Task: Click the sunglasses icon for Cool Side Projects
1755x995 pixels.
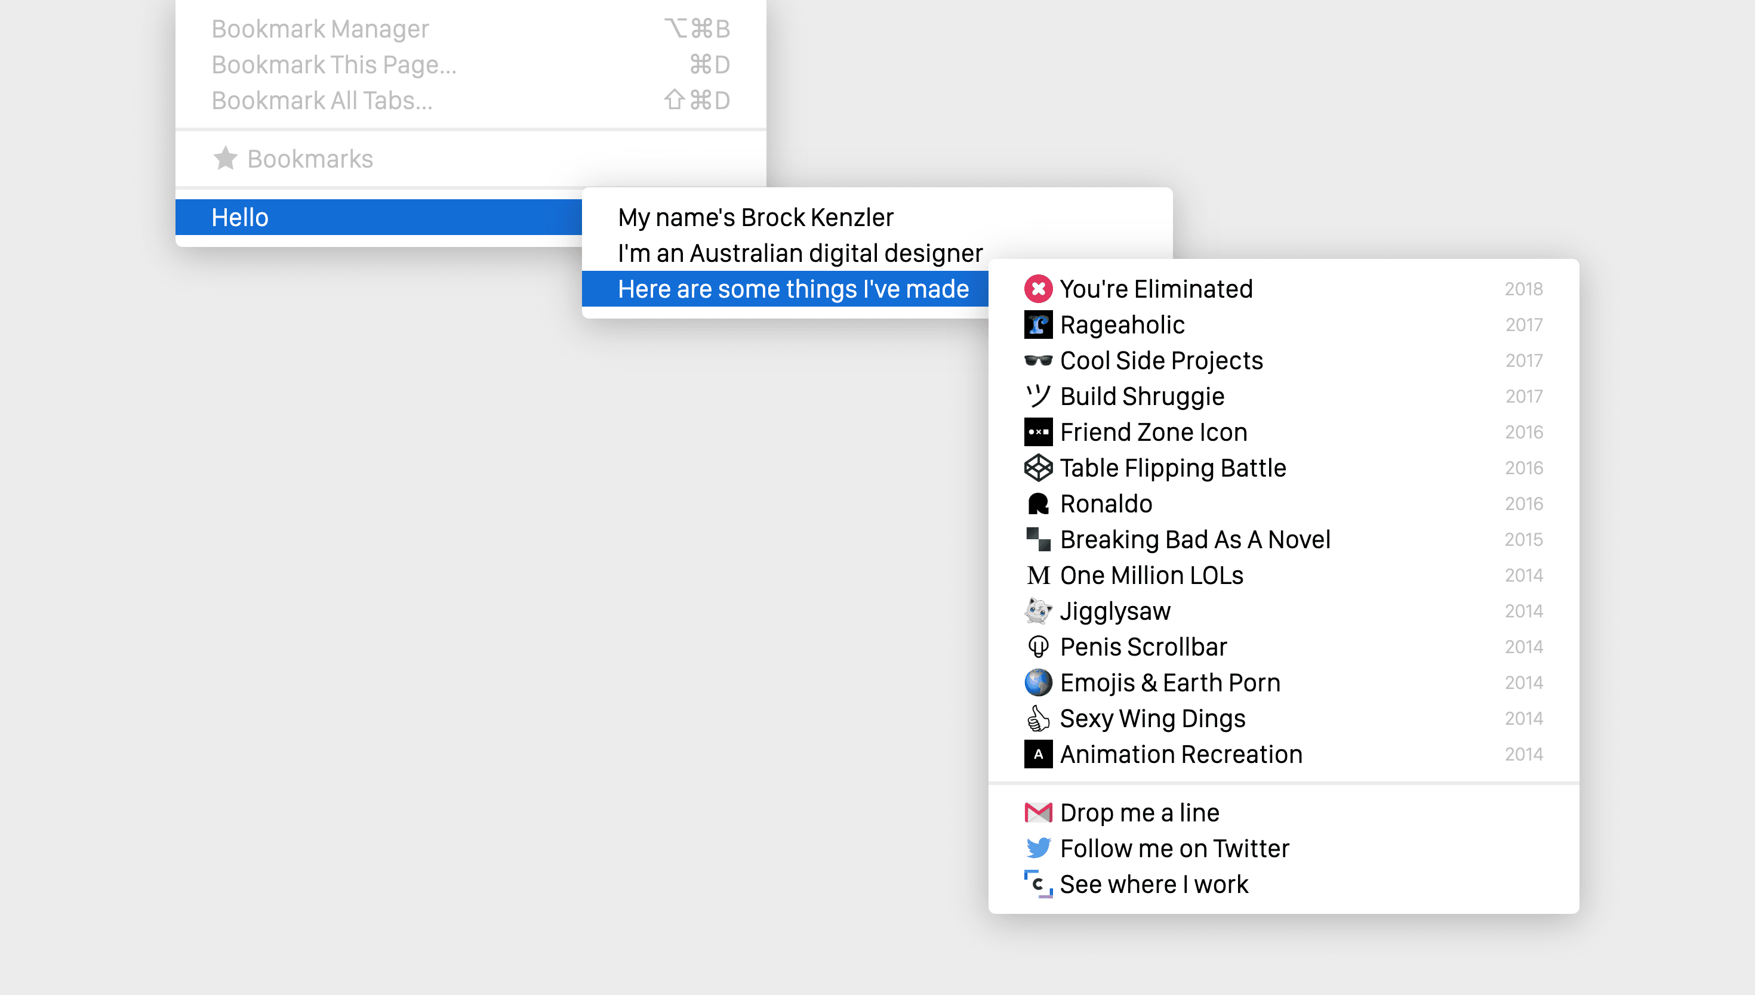Action: [x=1038, y=360]
